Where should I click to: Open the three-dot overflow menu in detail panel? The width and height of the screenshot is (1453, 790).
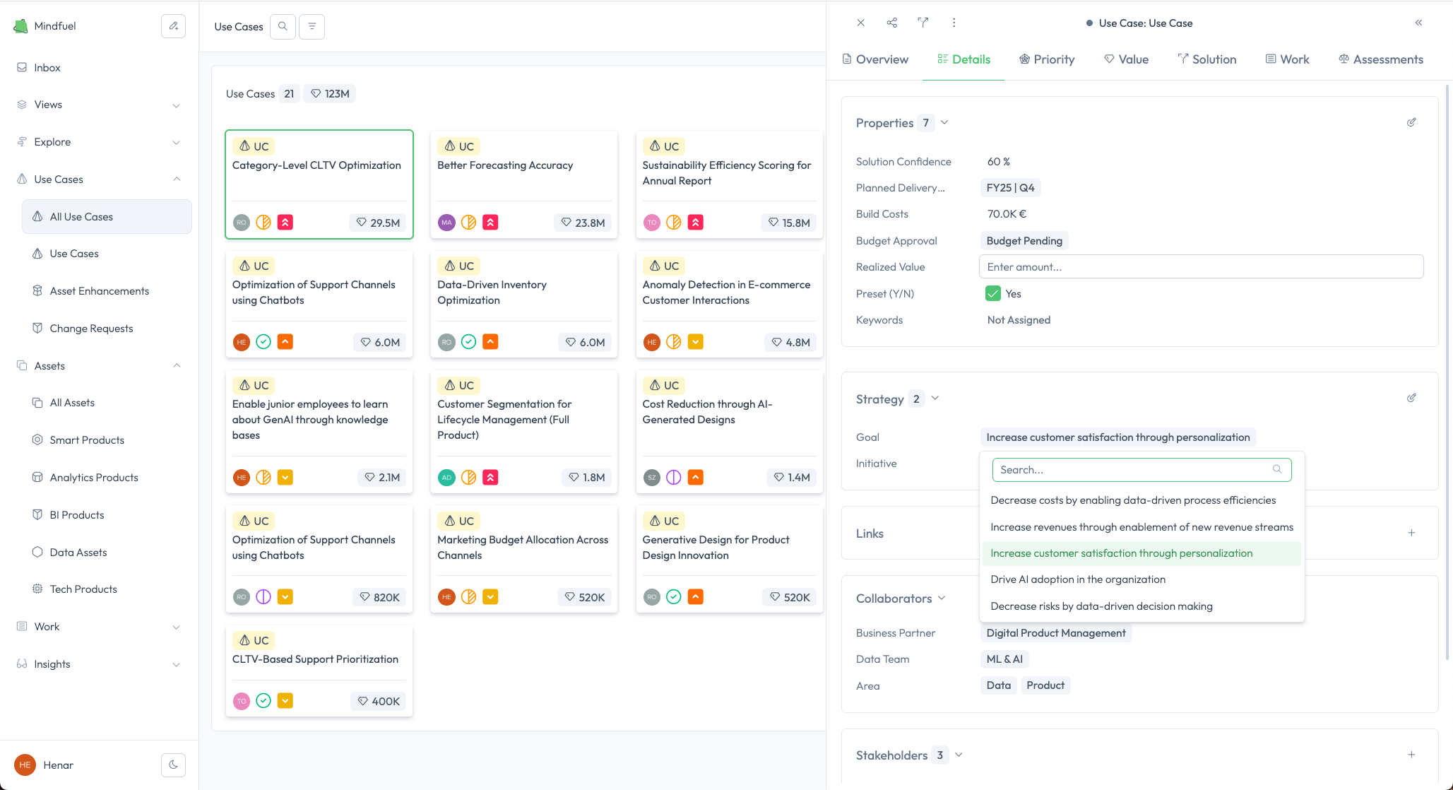[954, 23]
